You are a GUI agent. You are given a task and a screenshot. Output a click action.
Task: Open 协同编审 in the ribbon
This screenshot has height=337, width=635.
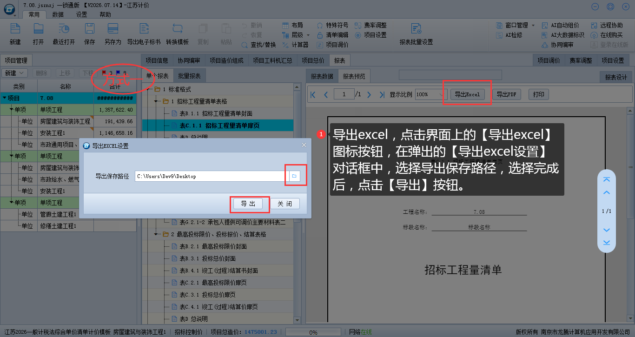point(557,45)
